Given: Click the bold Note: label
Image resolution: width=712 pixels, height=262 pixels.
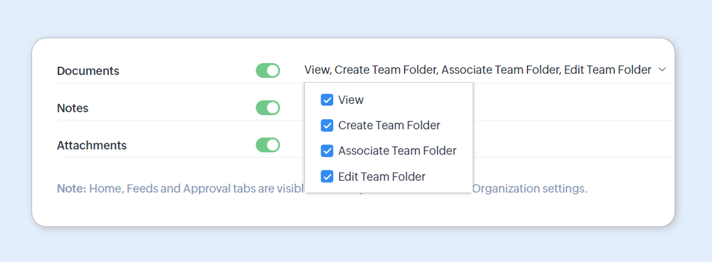Looking at the screenshot, I should (71, 189).
